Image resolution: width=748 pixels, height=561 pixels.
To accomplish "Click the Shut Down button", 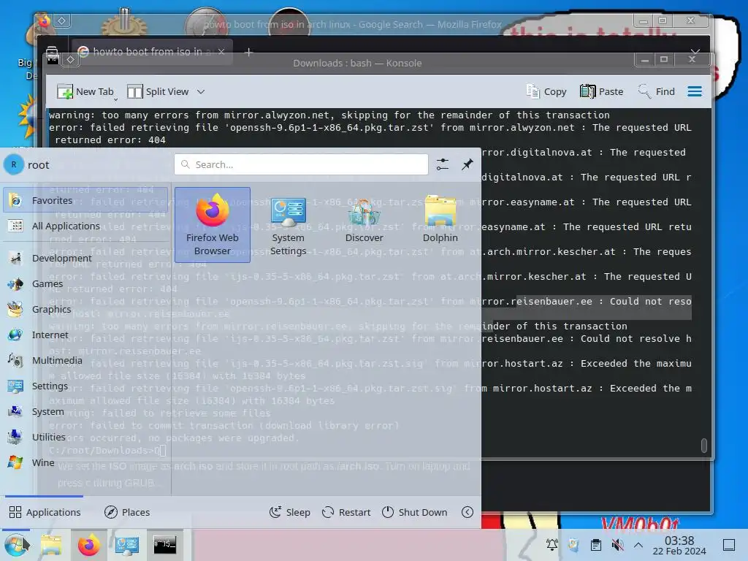I will [415, 512].
